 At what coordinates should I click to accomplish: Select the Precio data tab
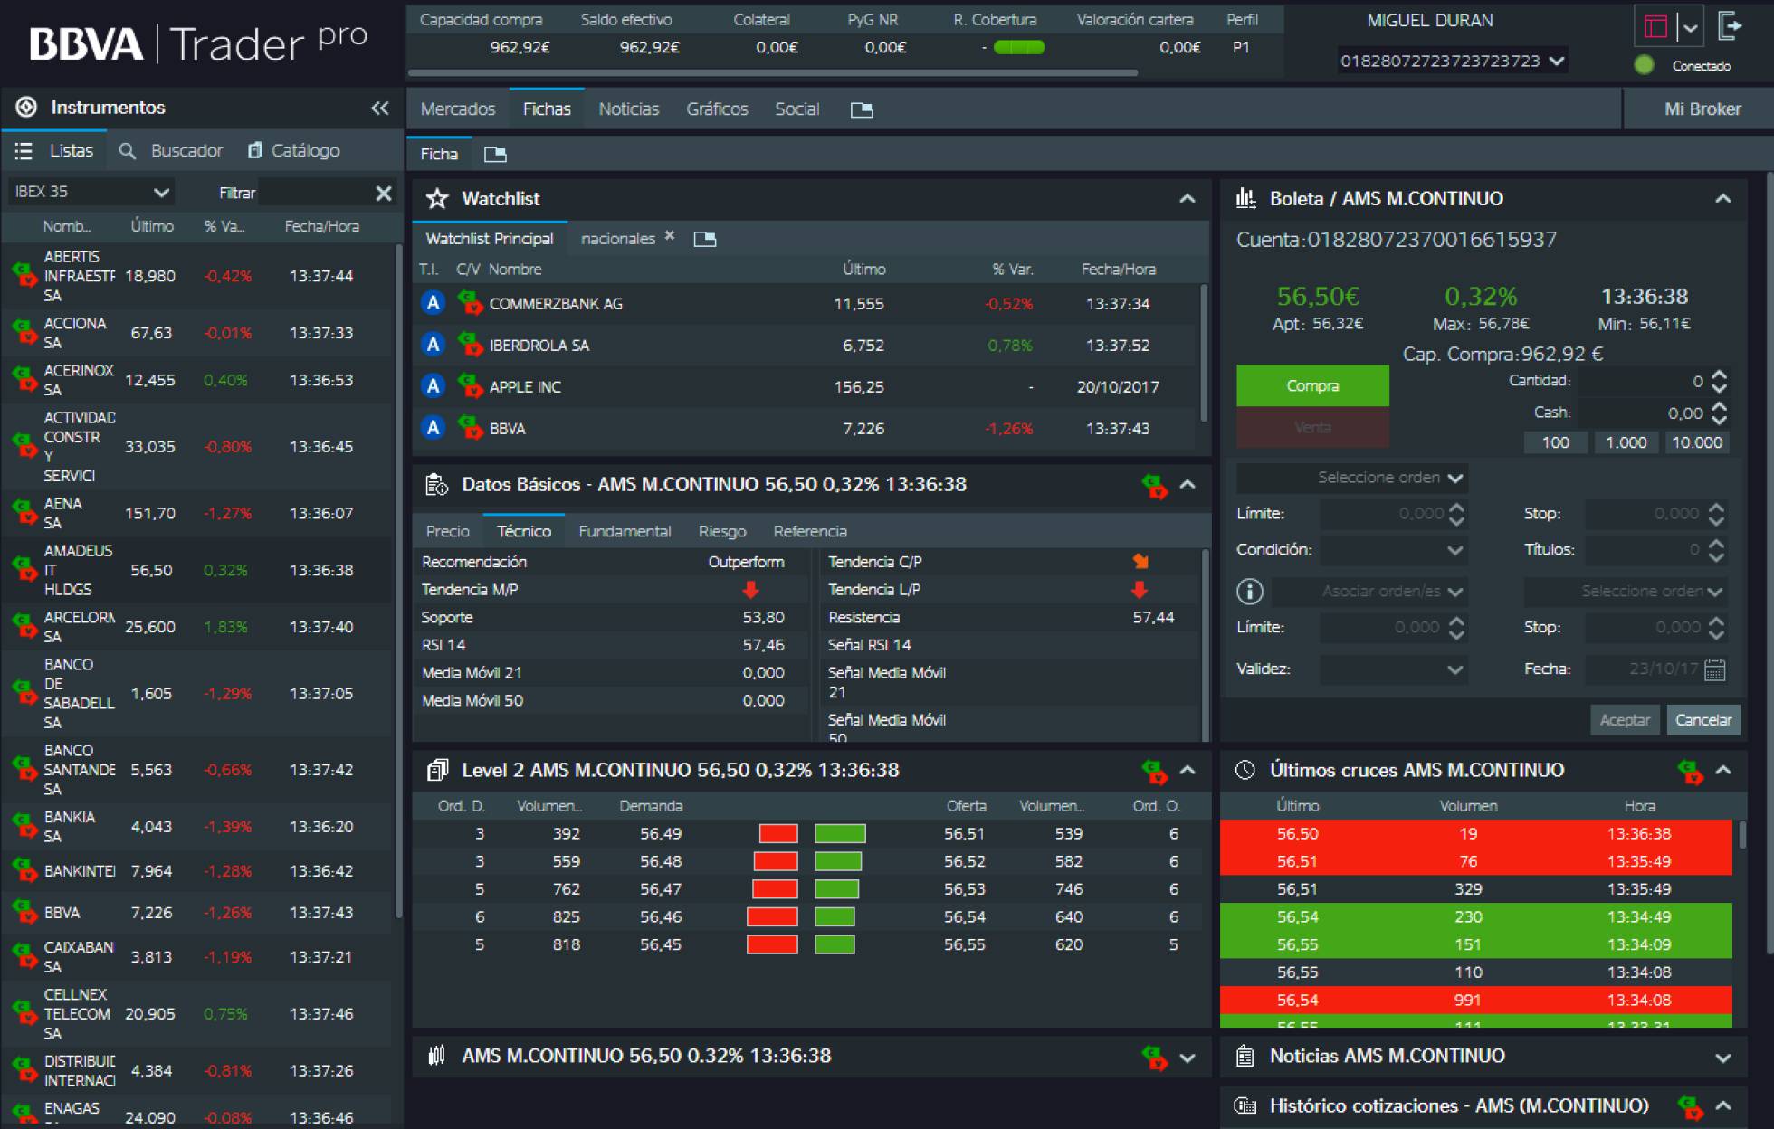(448, 531)
